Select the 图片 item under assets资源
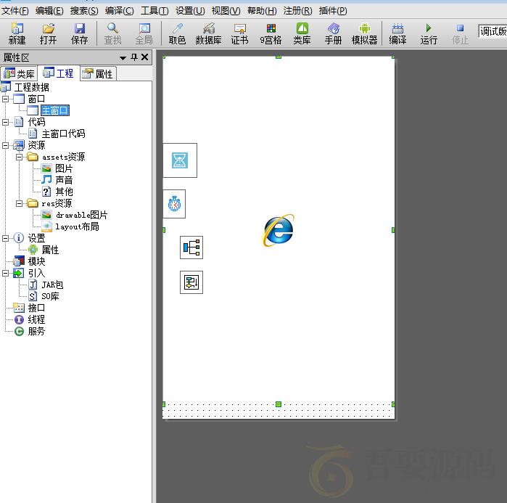Image resolution: width=507 pixels, height=503 pixels. pos(64,168)
